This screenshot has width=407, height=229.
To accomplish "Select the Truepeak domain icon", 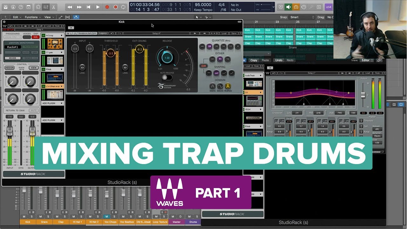I will (228, 86).
